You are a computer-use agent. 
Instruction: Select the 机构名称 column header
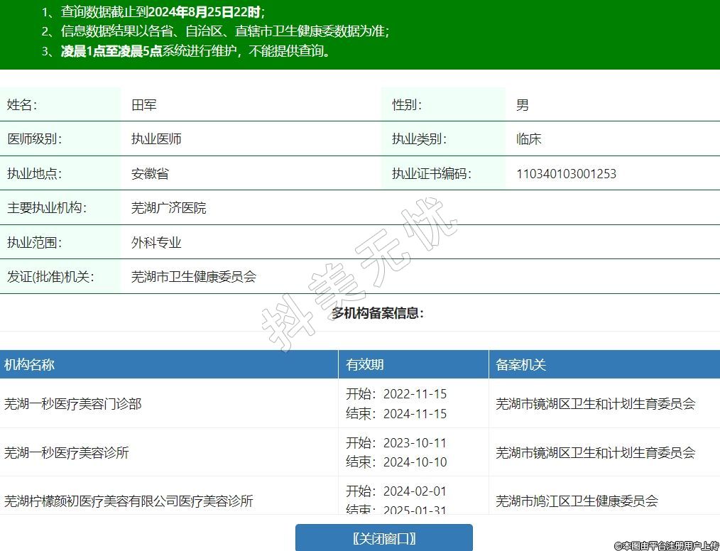coord(29,365)
